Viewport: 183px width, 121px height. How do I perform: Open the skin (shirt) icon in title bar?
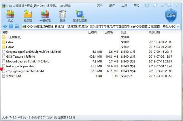147,5
